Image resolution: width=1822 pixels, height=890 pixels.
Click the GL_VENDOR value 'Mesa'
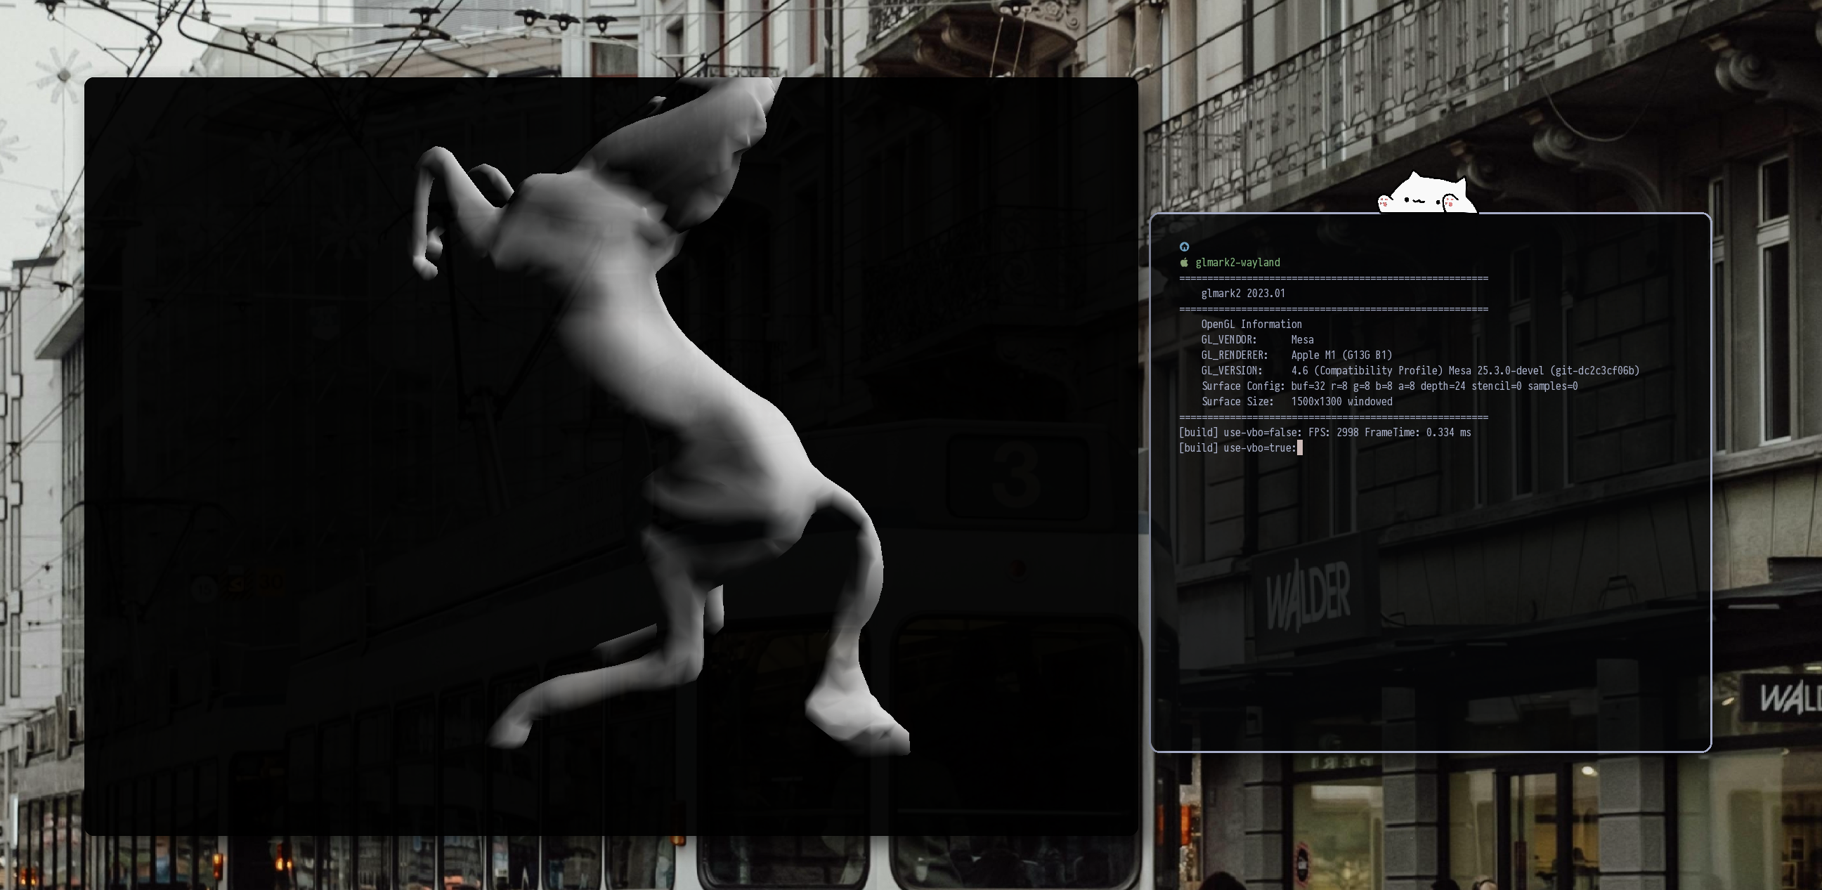pyautogui.click(x=1302, y=339)
